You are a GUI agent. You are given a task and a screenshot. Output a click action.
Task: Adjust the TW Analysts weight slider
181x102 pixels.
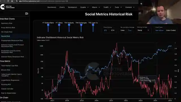coord(69,25)
